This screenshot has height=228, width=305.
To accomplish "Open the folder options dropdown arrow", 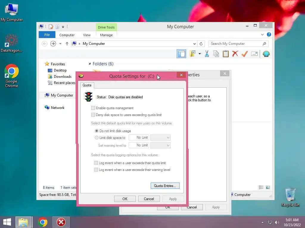I will pos(200,54).
